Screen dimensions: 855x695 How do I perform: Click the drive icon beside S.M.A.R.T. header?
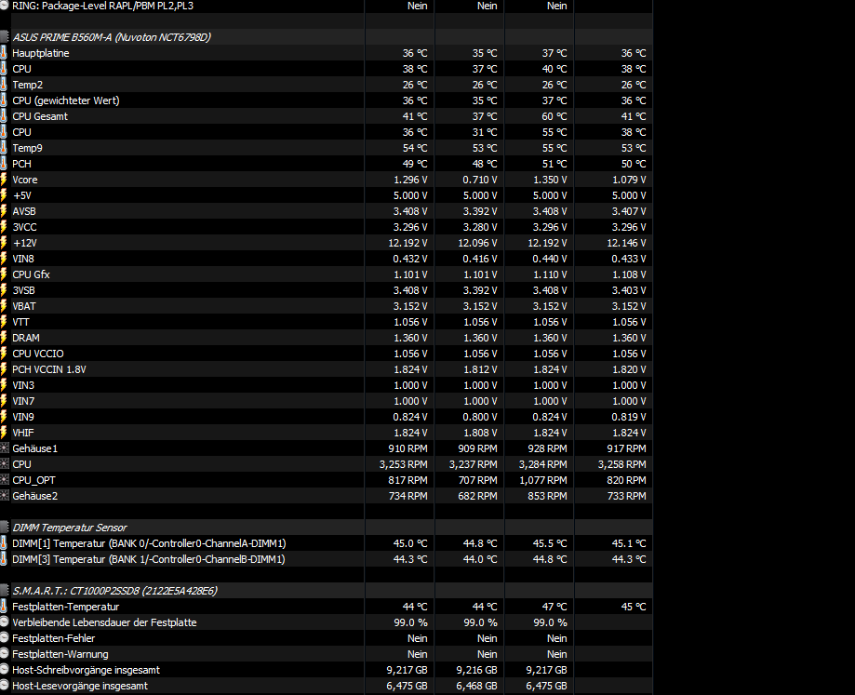click(5, 591)
